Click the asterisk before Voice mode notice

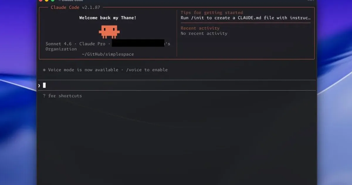point(44,70)
